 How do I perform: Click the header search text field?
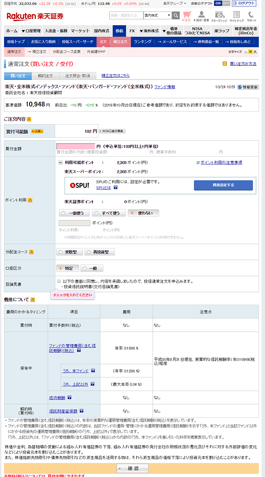126,15
